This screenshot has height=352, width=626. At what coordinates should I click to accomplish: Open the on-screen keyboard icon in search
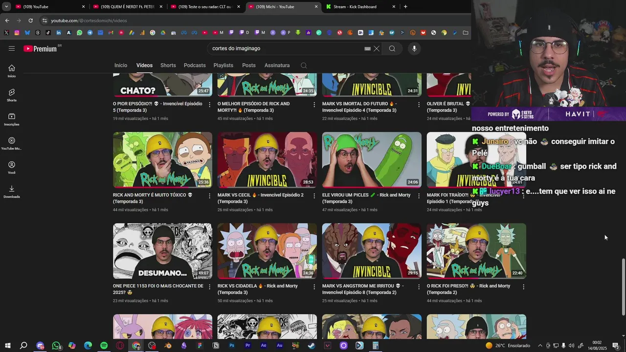pos(367,48)
